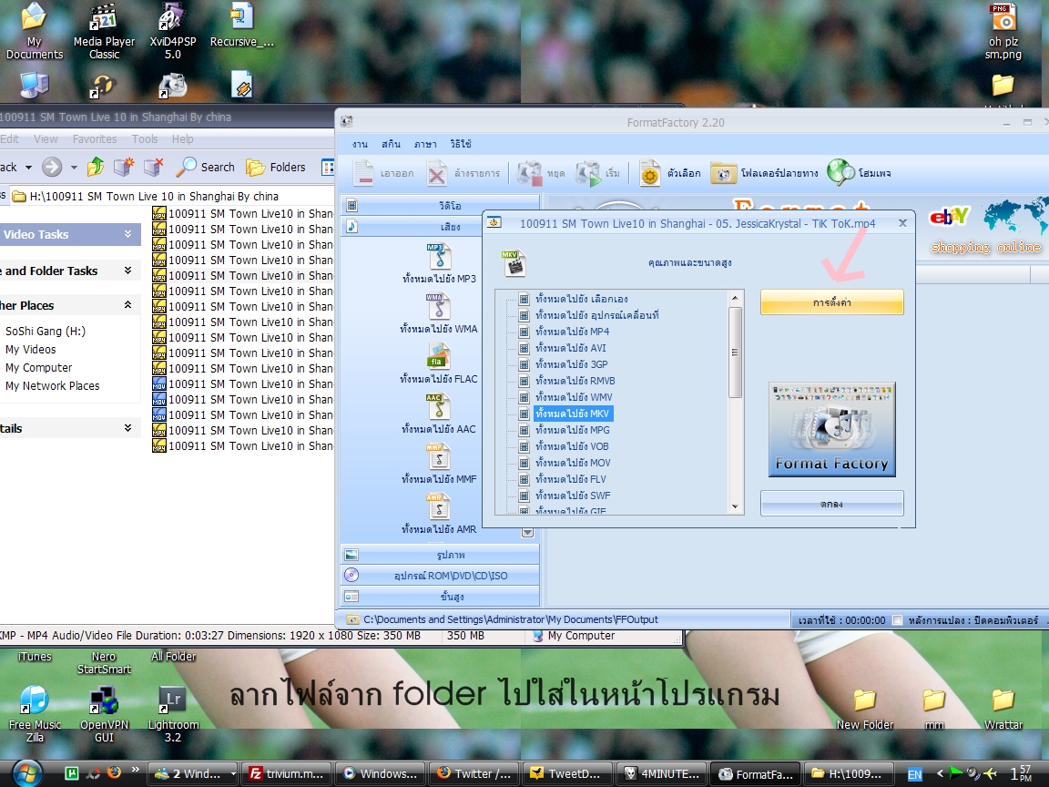Click the FormatFactory Options gear icon
The image size is (1049, 787).
tap(649, 174)
